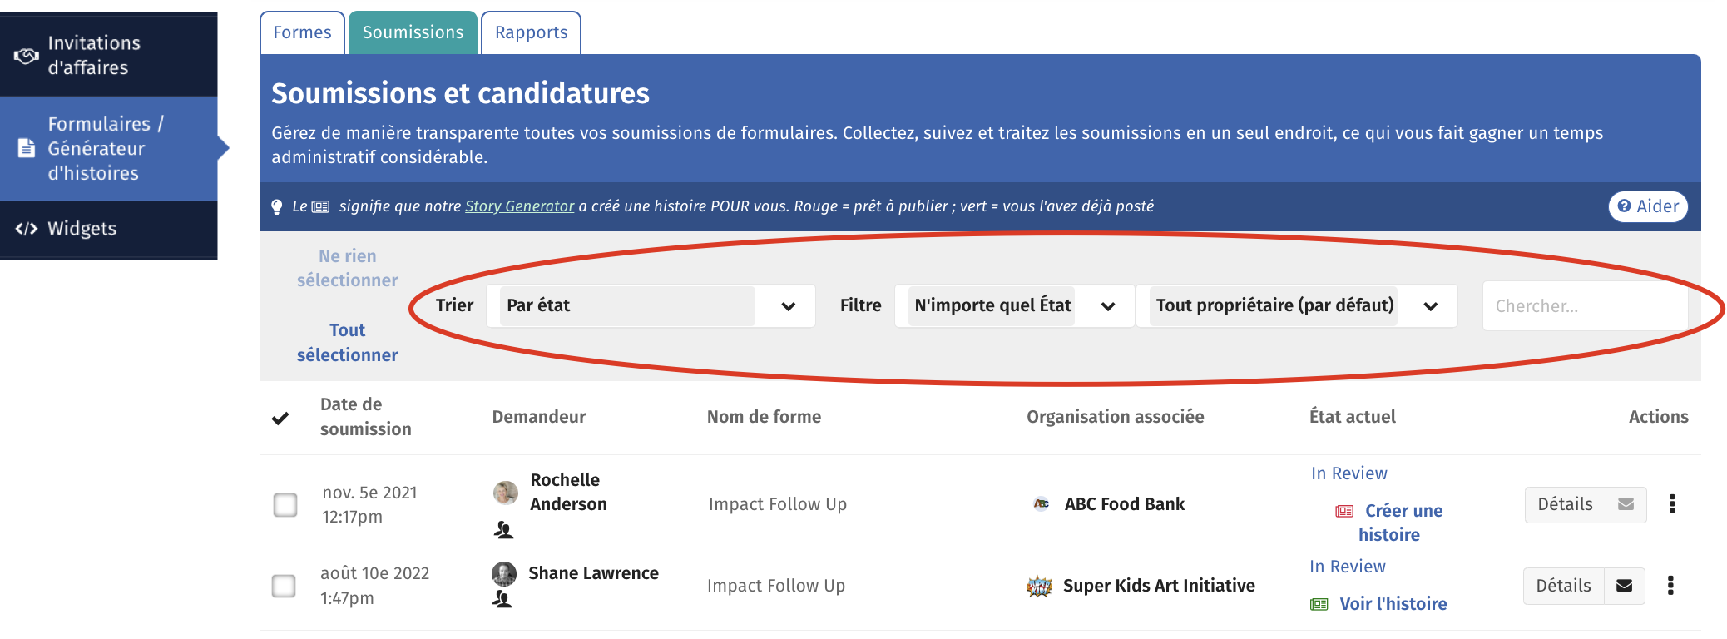Click the red story icon beside Créer une histoire
The height and width of the screenshot is (639, 1727).
[1344, 511]
